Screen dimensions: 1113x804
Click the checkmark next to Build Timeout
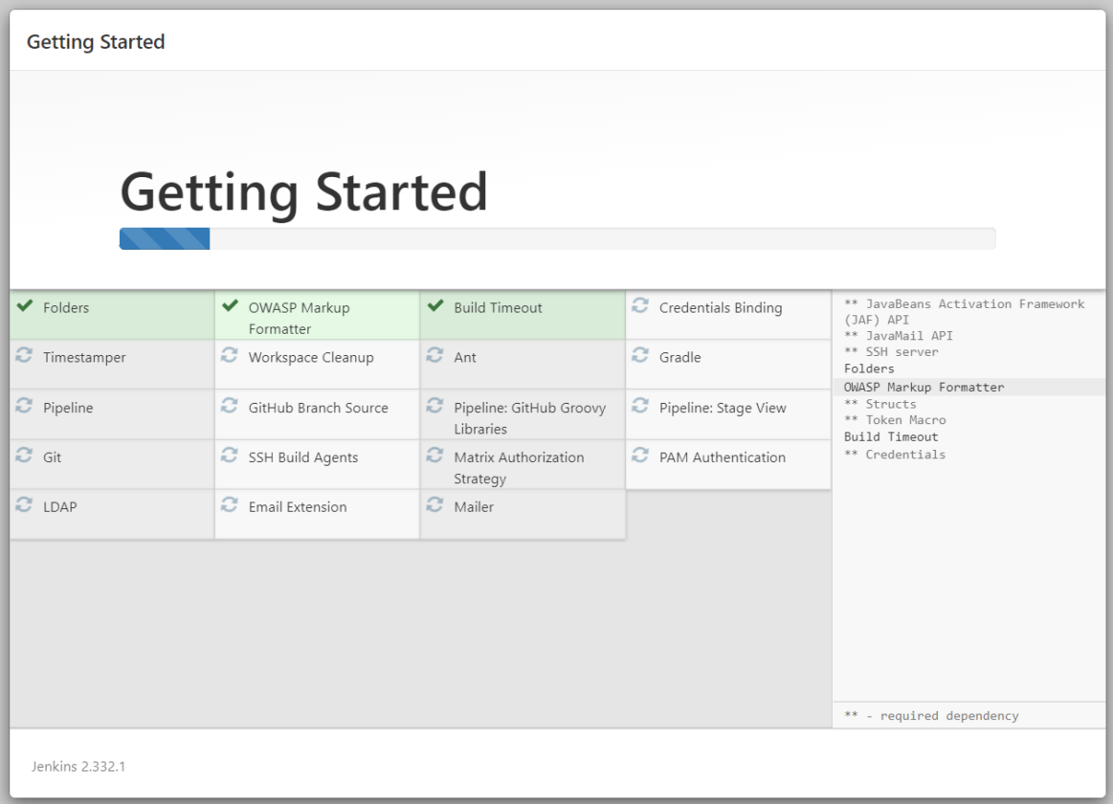coord(435,306)
